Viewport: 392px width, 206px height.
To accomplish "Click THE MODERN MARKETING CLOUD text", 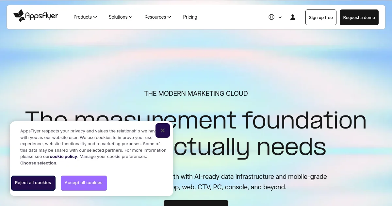I will 196,94.
